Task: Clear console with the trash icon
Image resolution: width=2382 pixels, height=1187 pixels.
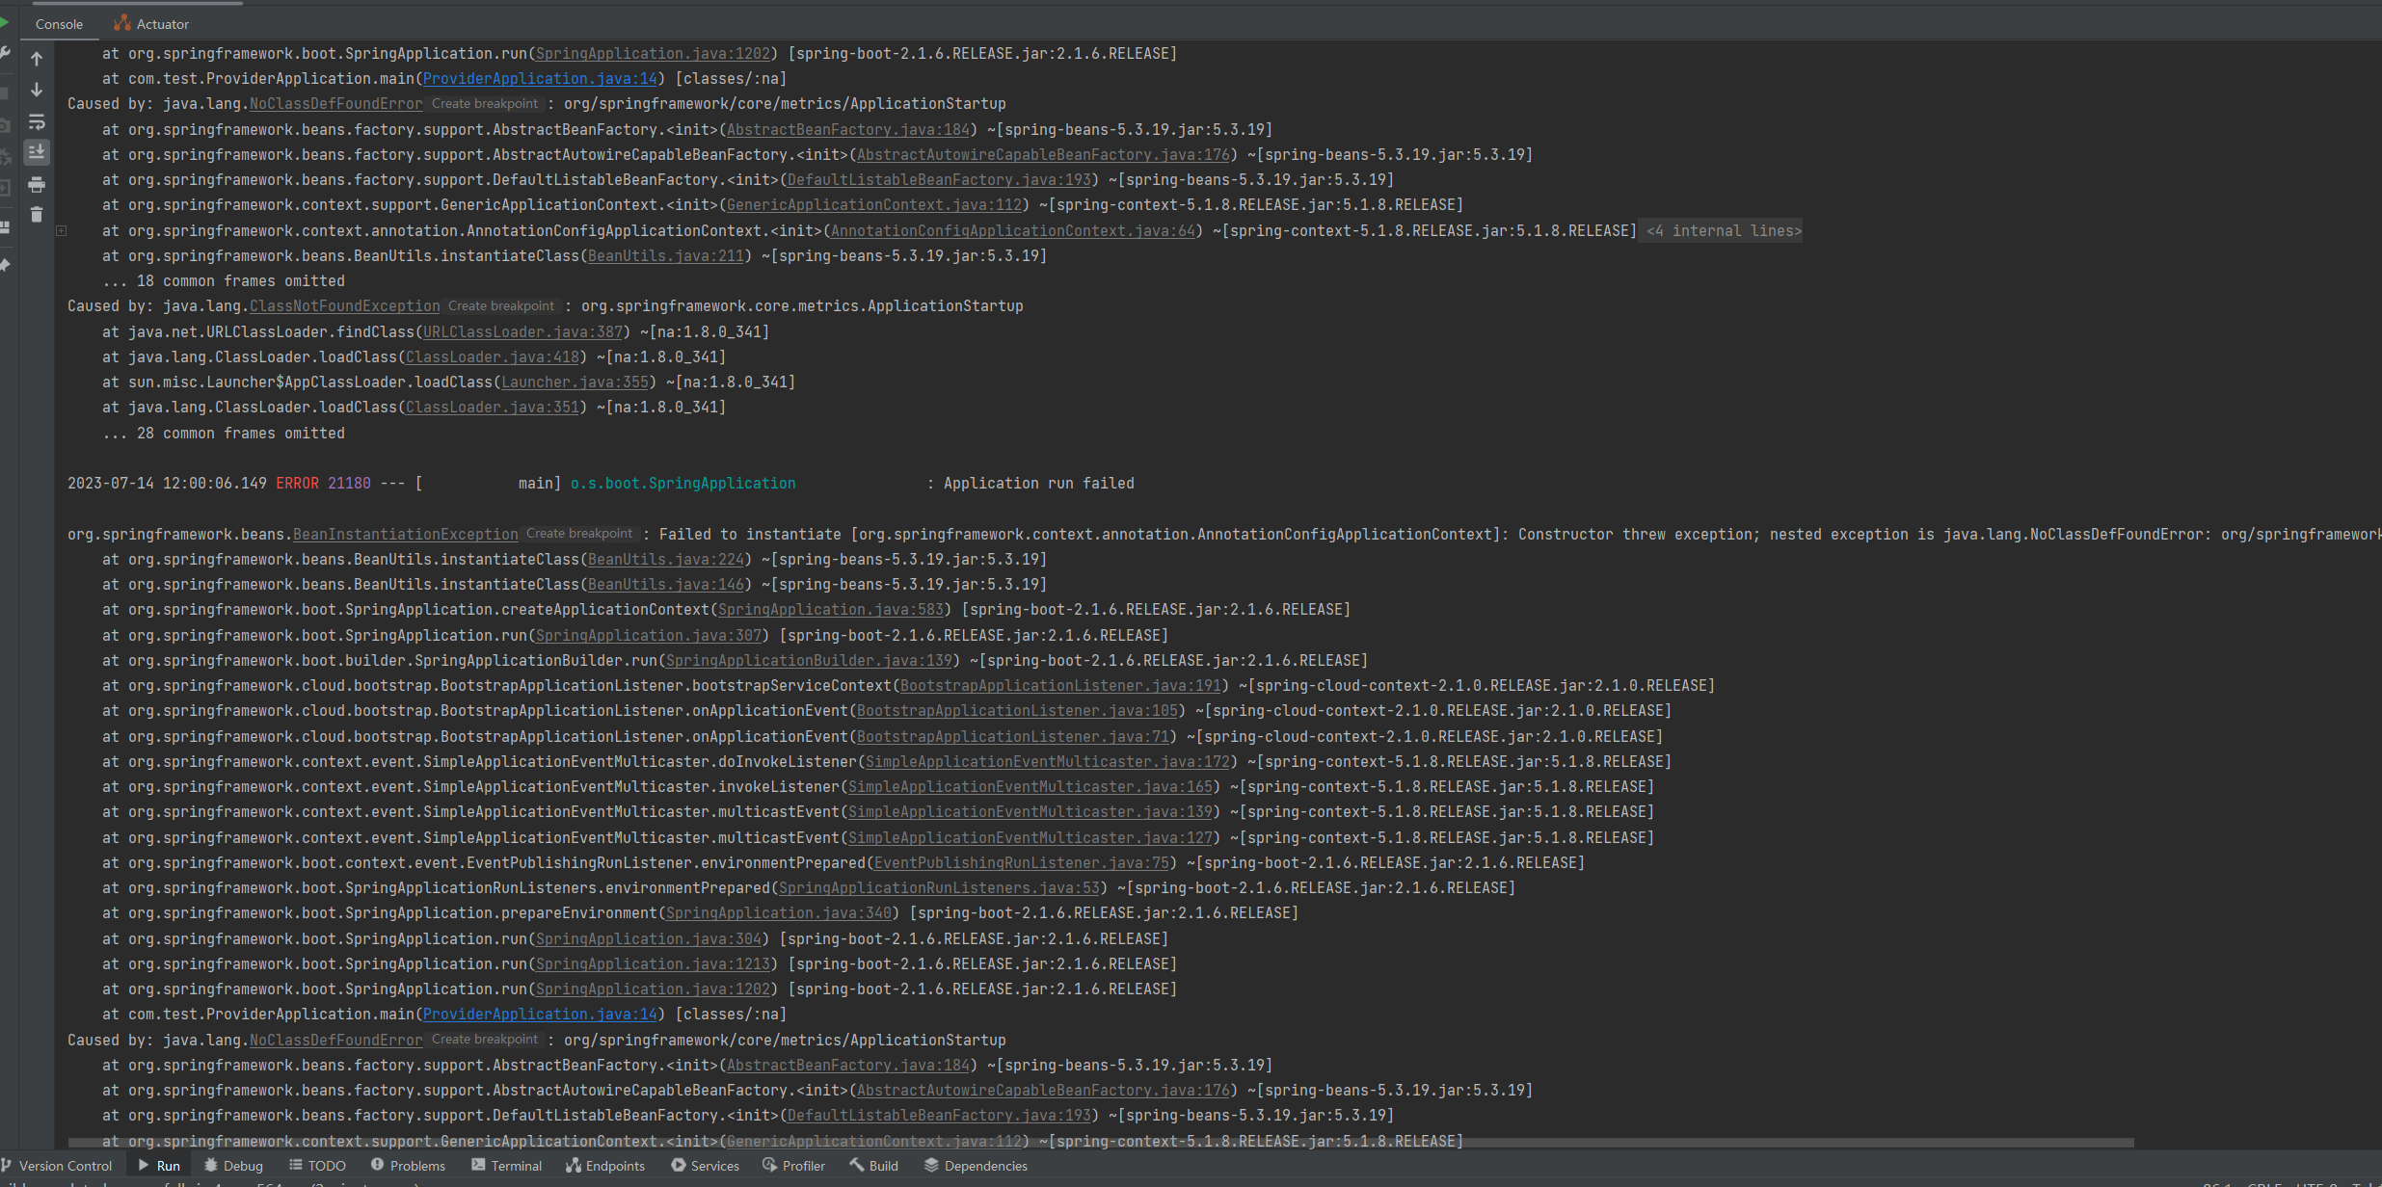Action: pyautogui.click(x=37, y=214)
